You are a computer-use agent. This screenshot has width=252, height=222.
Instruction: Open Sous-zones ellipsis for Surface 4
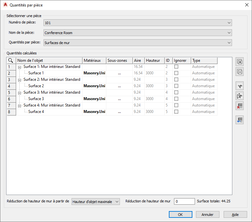point(120,112)
